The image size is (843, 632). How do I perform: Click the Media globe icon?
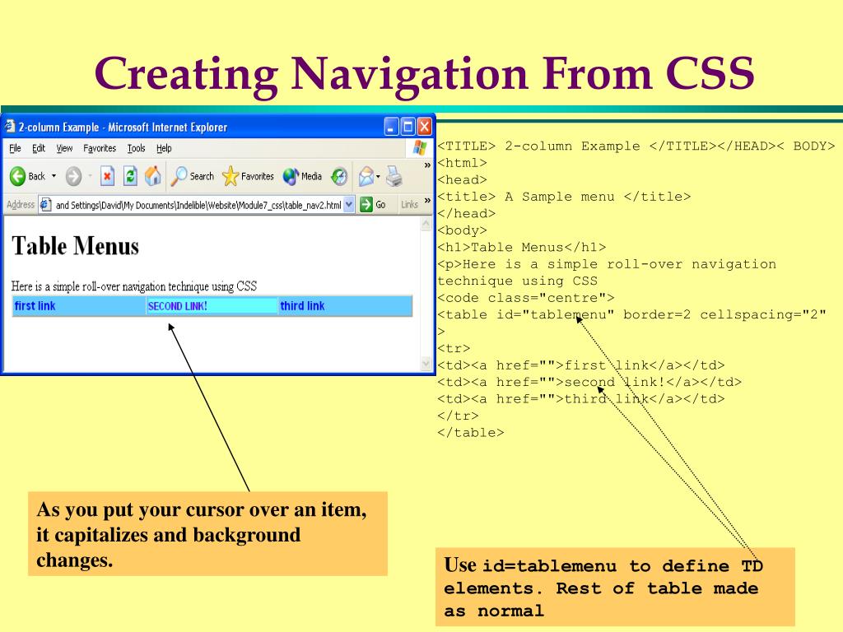click(291, 176)
